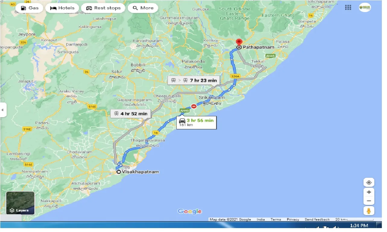387x232 pixels.
Task: Click the taskbar clock showing 1:34 PM
Action: [359, 226]
